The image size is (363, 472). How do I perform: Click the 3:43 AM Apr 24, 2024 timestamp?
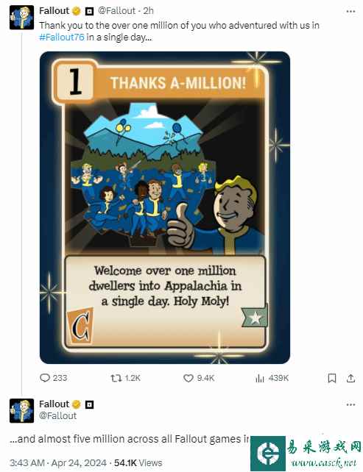[58, 462]
